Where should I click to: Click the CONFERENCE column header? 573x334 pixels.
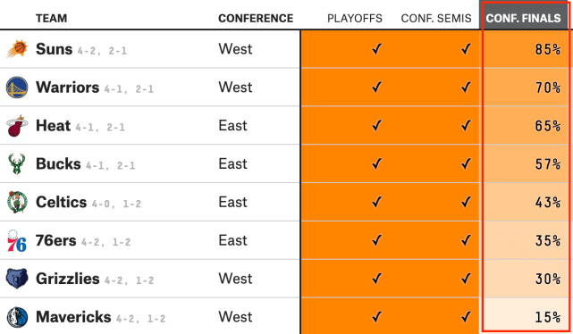(x=256, y=18)
